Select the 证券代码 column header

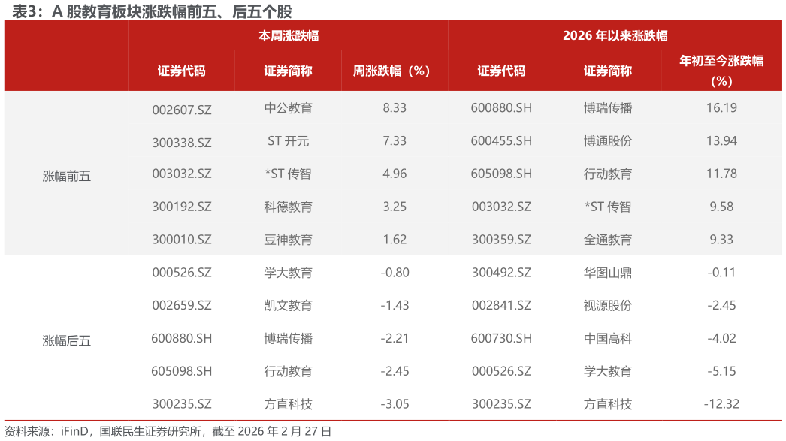[180, 69]
